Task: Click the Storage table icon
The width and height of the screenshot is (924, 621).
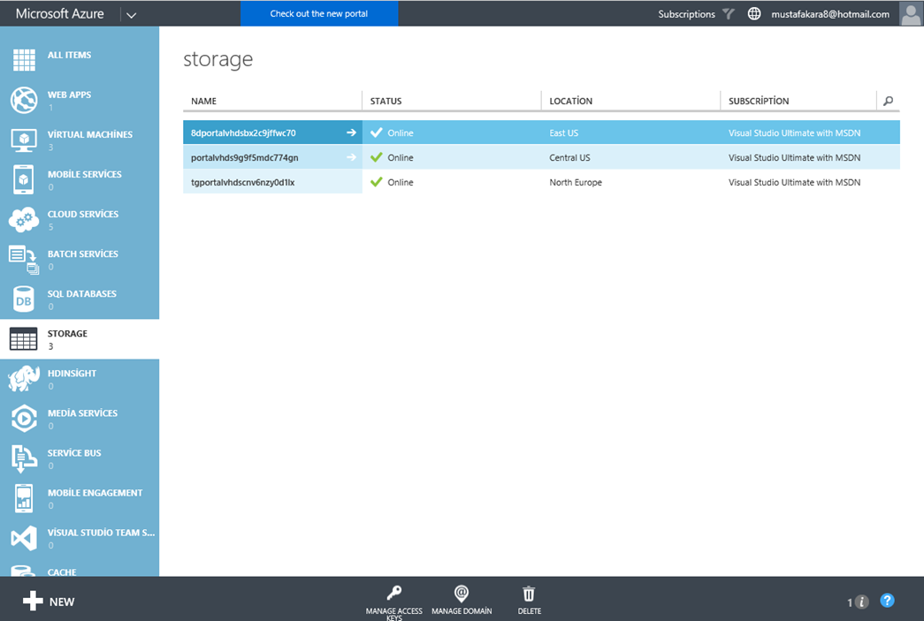Action: 24,339
